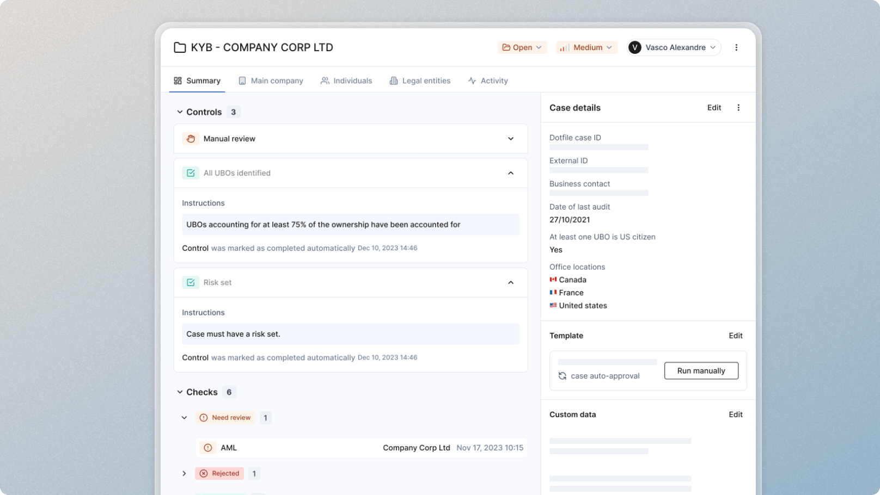Click the Manual review hand icon

point(191,139)
